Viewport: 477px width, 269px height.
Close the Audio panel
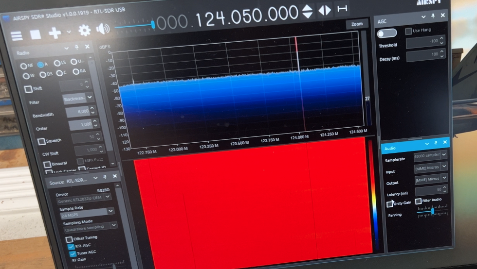click(x=445, y=142)
